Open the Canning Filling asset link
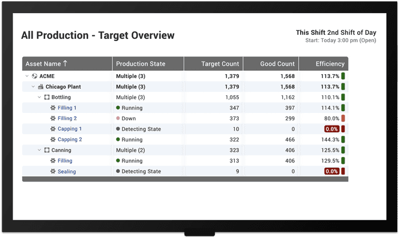 click(x=65, y=161)
